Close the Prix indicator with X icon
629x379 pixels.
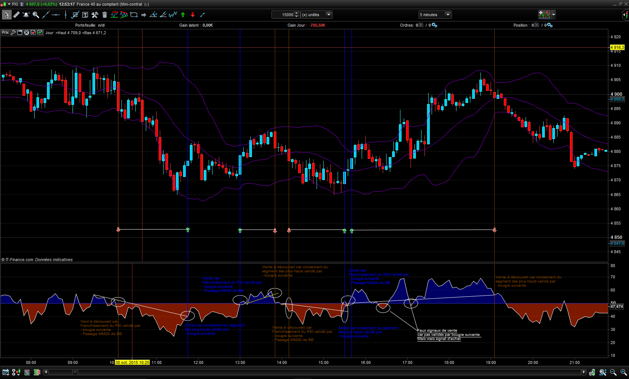(x=27, y=33)
